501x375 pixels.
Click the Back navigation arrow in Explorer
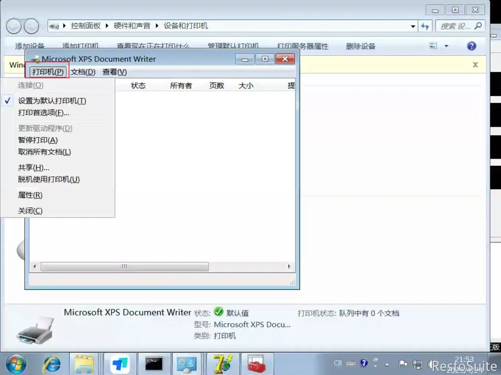14,26
